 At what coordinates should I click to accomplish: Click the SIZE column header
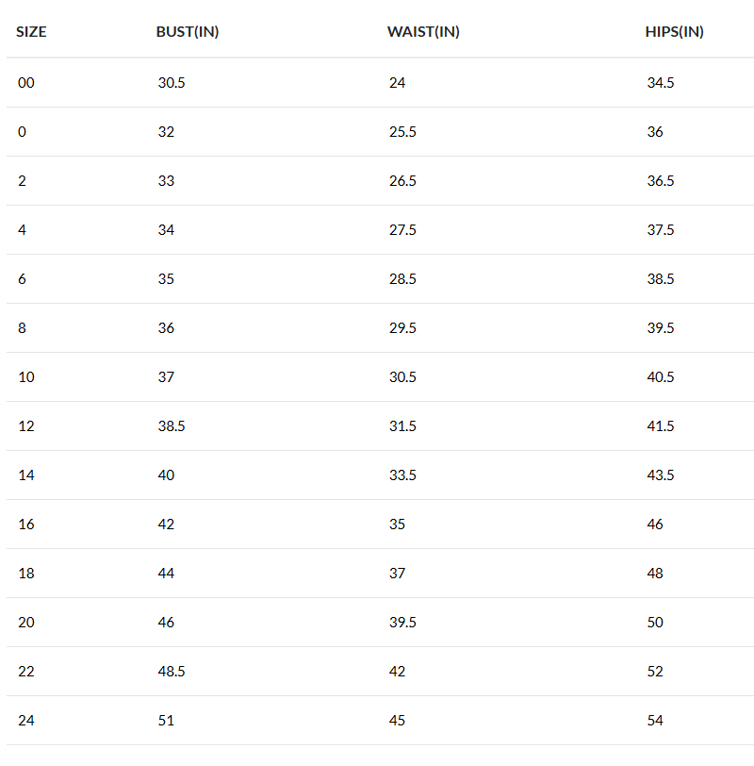point(31,32)
